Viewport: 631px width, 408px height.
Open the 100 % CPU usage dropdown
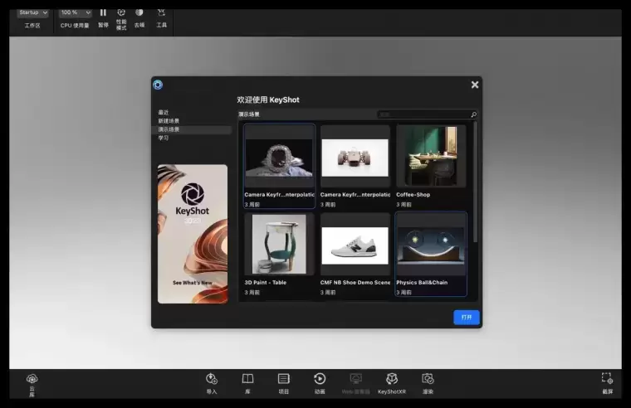[x=76, y=13]
